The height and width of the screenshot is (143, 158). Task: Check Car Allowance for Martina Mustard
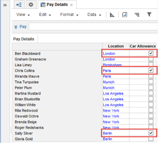151,93
